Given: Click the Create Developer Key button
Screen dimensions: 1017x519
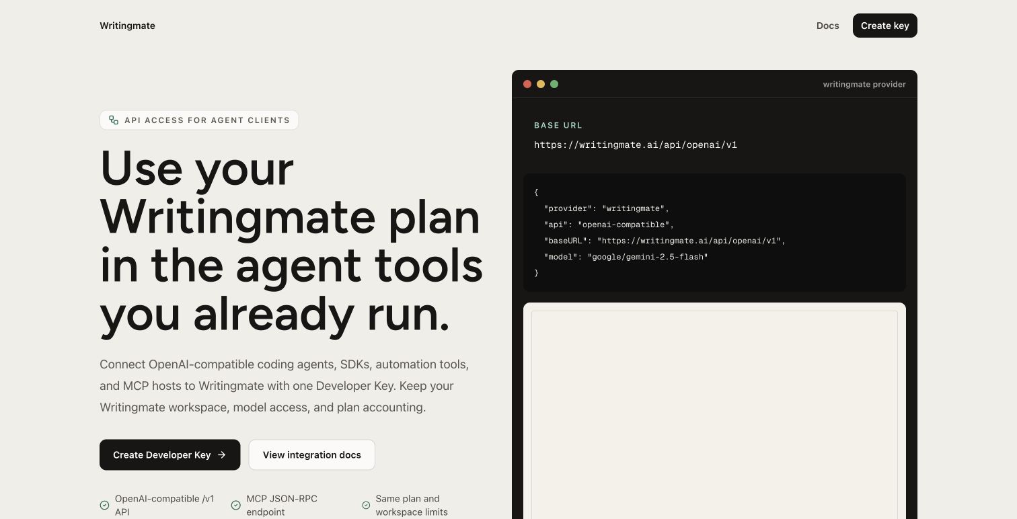Looking at the screenshot, I should click(169, 455).
